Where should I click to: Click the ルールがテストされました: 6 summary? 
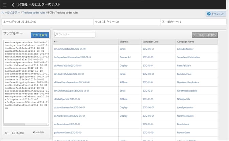19,22
